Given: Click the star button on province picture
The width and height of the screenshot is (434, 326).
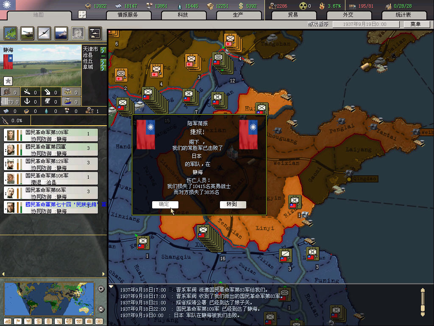Looking at the screenshot, I should [8, 81].
